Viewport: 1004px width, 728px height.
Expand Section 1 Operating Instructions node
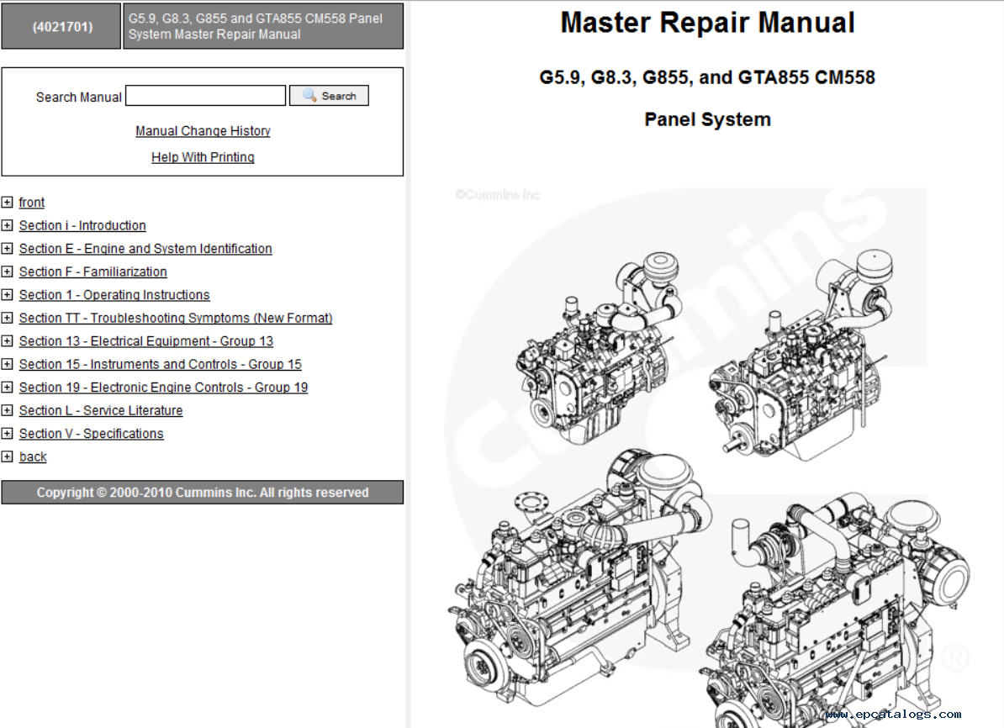[7, 294]
